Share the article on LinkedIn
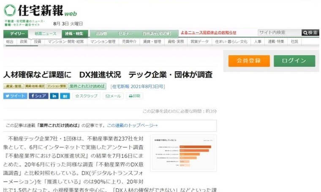This screenshot has height=192, width=321. [x=54, y=96]
